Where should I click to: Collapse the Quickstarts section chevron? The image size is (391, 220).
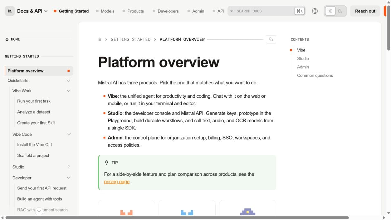click(69, 81)
